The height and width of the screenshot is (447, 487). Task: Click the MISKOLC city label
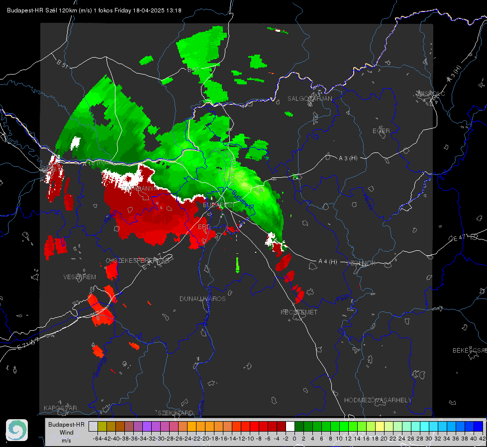(x=431, y=93)
